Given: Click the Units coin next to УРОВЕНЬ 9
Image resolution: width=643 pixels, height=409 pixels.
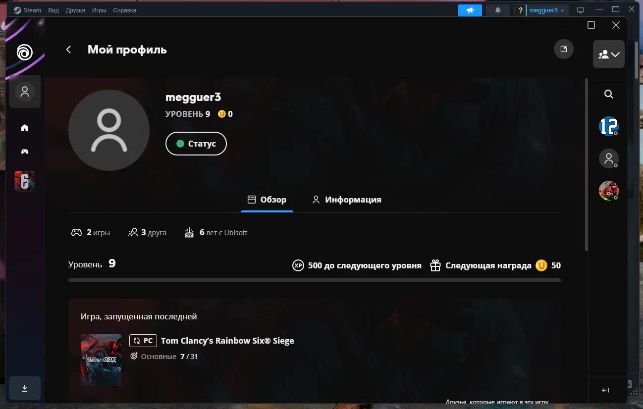Looking at the screenshot, I should [222, 114].
